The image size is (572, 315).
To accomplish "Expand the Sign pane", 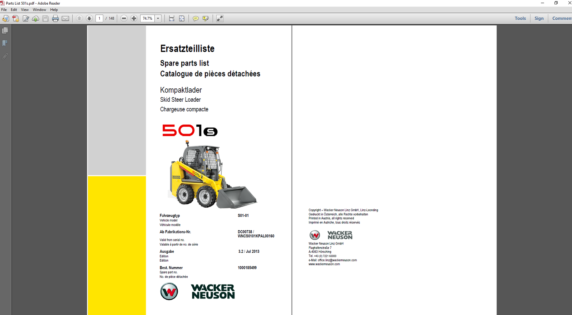I will coord(539,19).
